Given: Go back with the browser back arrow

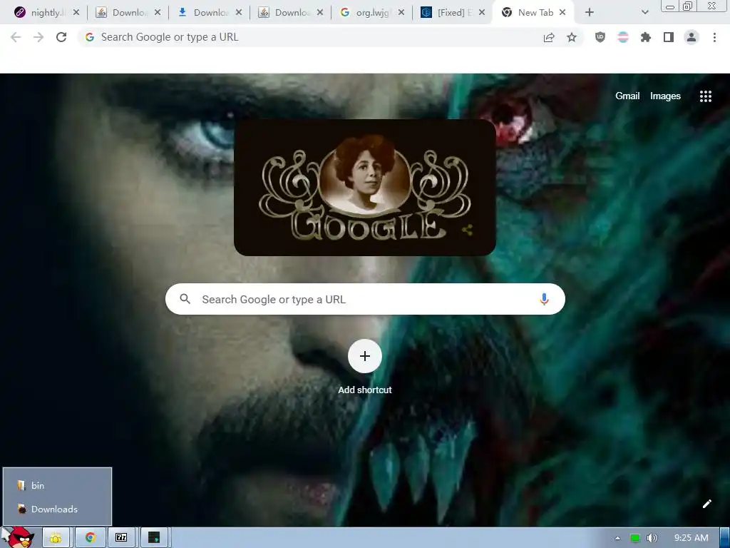Looking at the screenshot, I should click(16, 37).
